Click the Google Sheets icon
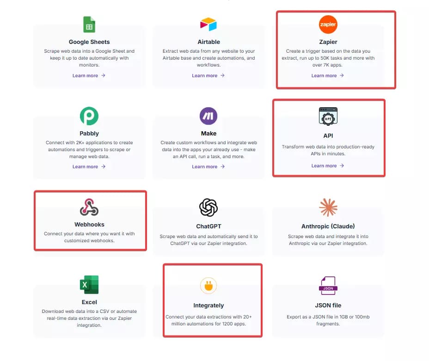 point(89,24)
